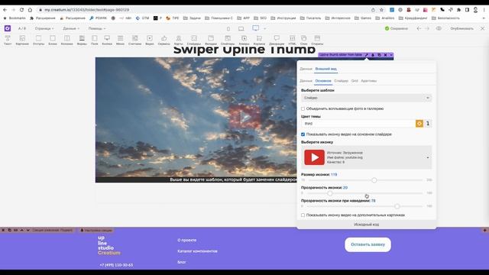Insert a Карты map element
This screenshot has height=275, width=489.
(x=178, y=40)
